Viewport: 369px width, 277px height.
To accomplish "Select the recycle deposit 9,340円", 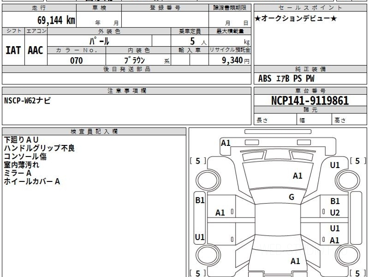I will coord(236,60).
